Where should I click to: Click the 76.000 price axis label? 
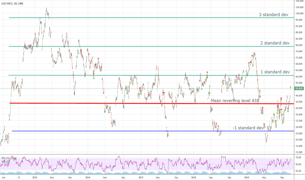299,51
